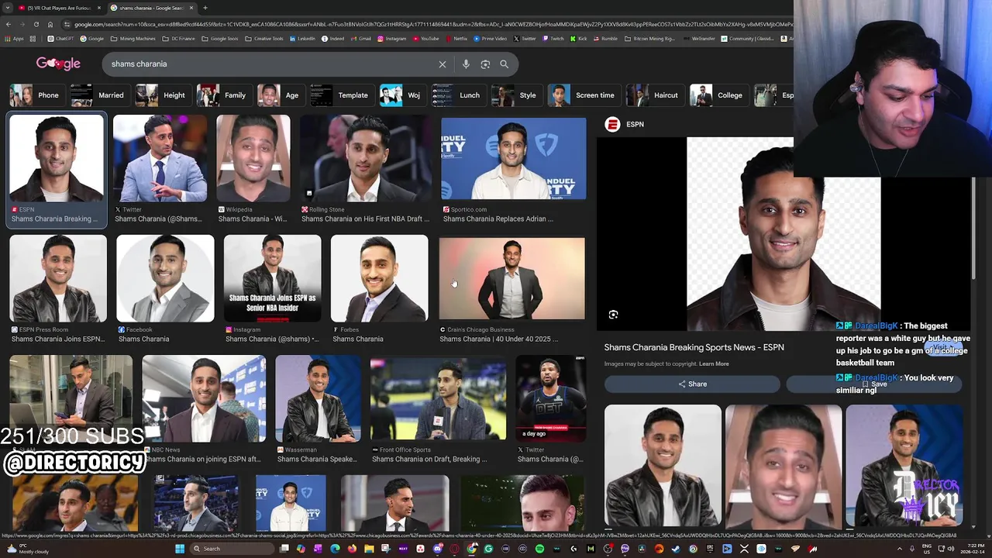This screenshot has width=992, height=558.
Task: Open Wikipedia image result caption
Action: [252, 219]
